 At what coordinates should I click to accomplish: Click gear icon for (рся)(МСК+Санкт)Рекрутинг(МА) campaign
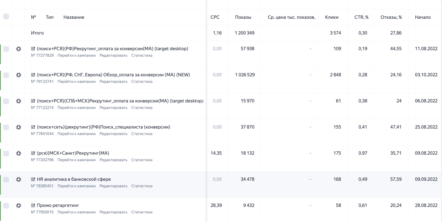coord(18,153)
